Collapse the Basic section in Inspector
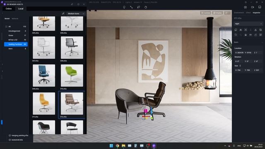Image resolution: width=265 pixels, height=149 pixels. click(x=262, y=42)
